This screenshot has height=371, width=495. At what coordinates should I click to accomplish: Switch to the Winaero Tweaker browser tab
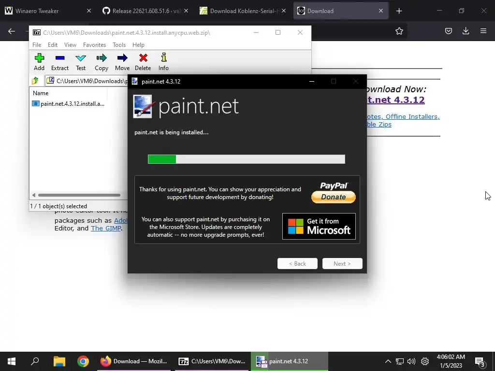47,11
